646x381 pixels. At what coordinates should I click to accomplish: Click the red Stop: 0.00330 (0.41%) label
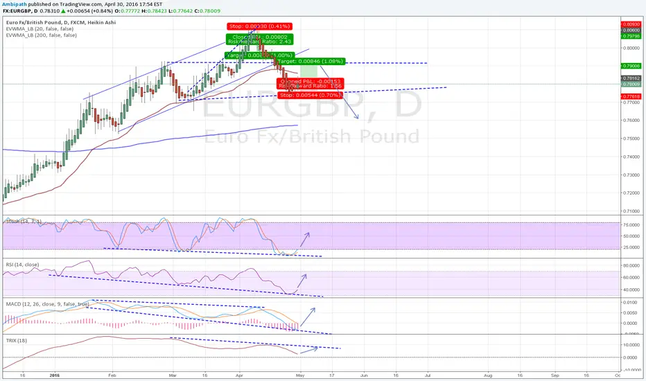[x=259, y=26]
